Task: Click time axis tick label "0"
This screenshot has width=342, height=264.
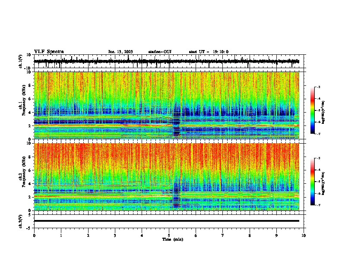Action: (x=34, y=236)
